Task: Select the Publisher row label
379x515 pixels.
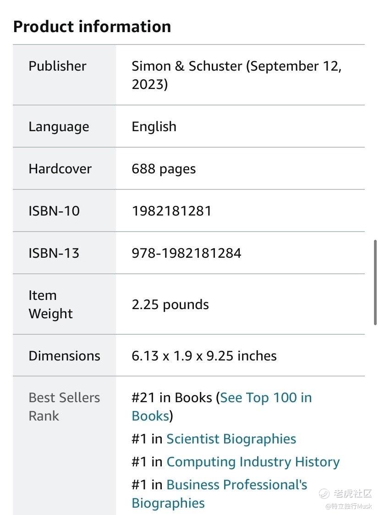Action: pyautogui.click(x=57, y=66)
